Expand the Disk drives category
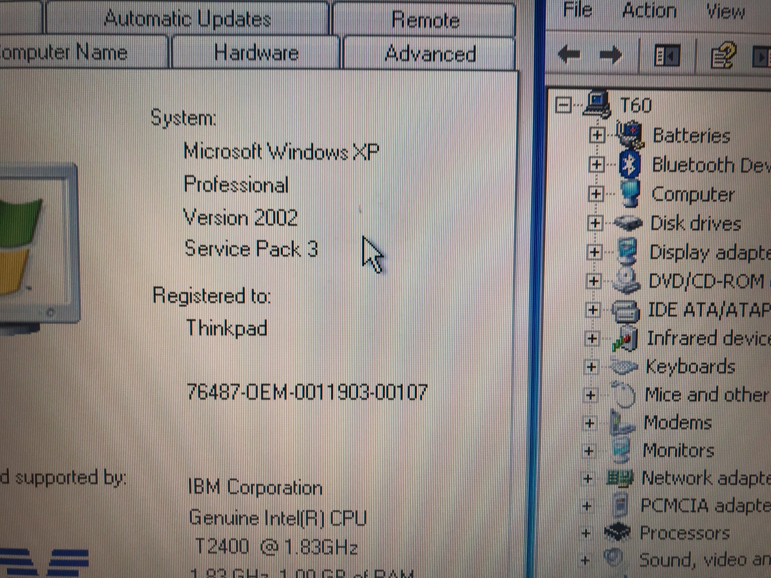This screenshot has width=771, height=578. coord(595,223)
